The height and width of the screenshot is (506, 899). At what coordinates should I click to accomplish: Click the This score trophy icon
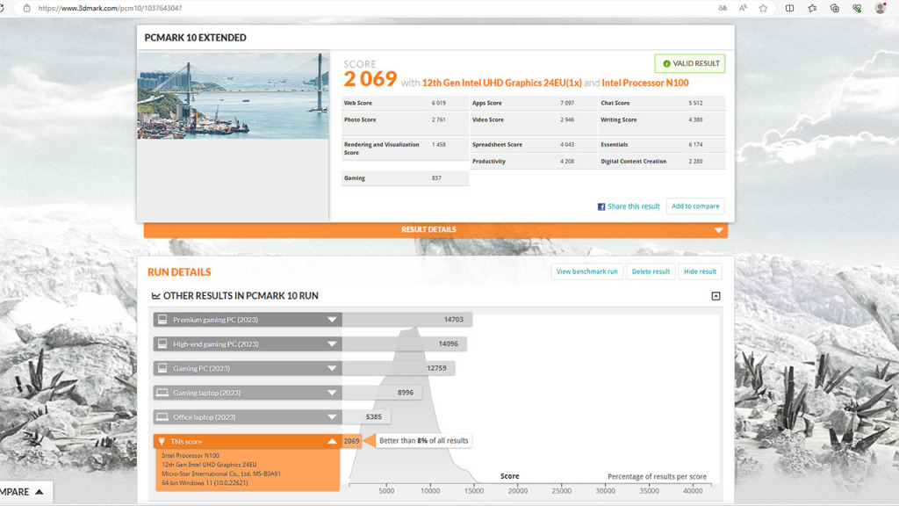162,441
